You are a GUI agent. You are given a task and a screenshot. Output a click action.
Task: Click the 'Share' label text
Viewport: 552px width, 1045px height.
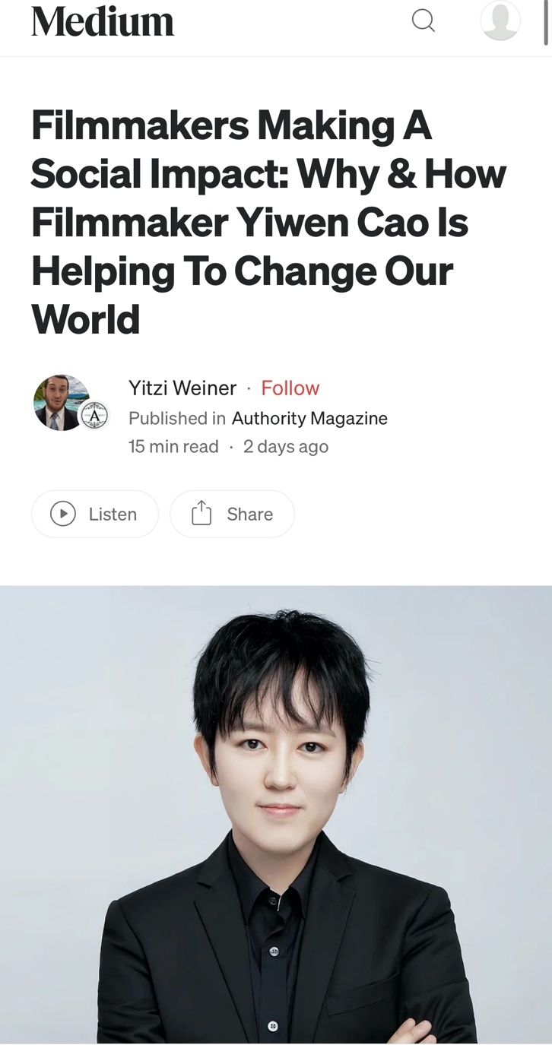[x=249, y=515]
